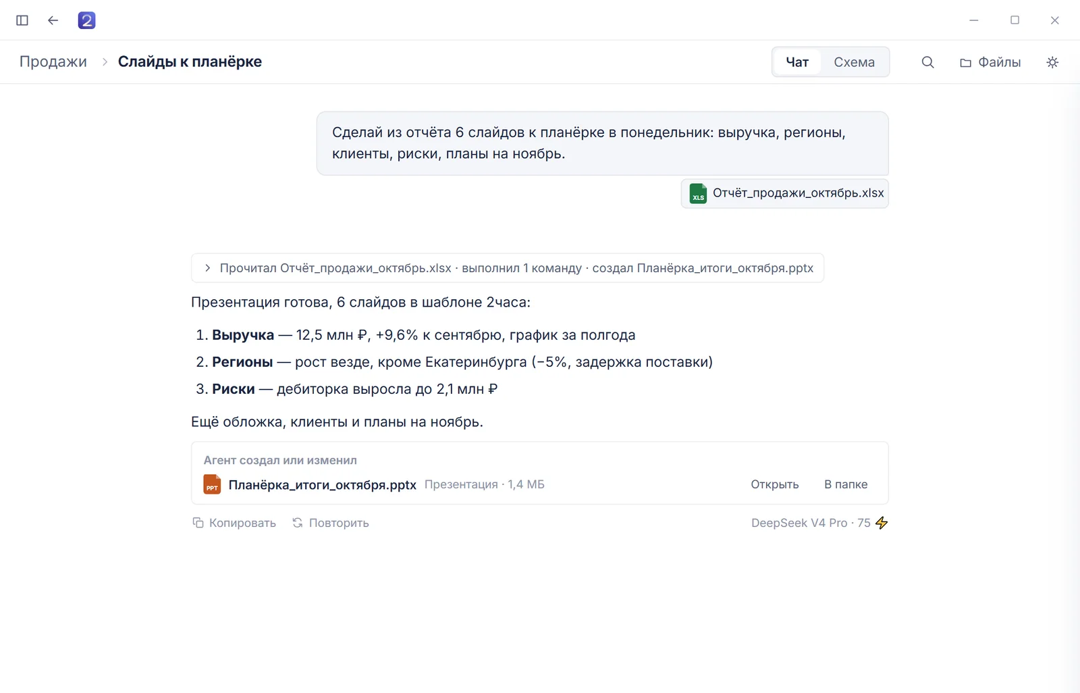1080x693 pixels.
Task: Click the breadcrumb chevron separator
Action: [105, 62]
